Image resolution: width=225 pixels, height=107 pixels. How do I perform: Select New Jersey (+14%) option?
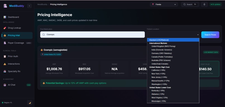[x=173, y=77]
